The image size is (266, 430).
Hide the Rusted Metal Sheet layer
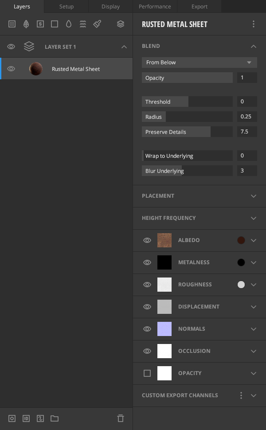(11, 69)
